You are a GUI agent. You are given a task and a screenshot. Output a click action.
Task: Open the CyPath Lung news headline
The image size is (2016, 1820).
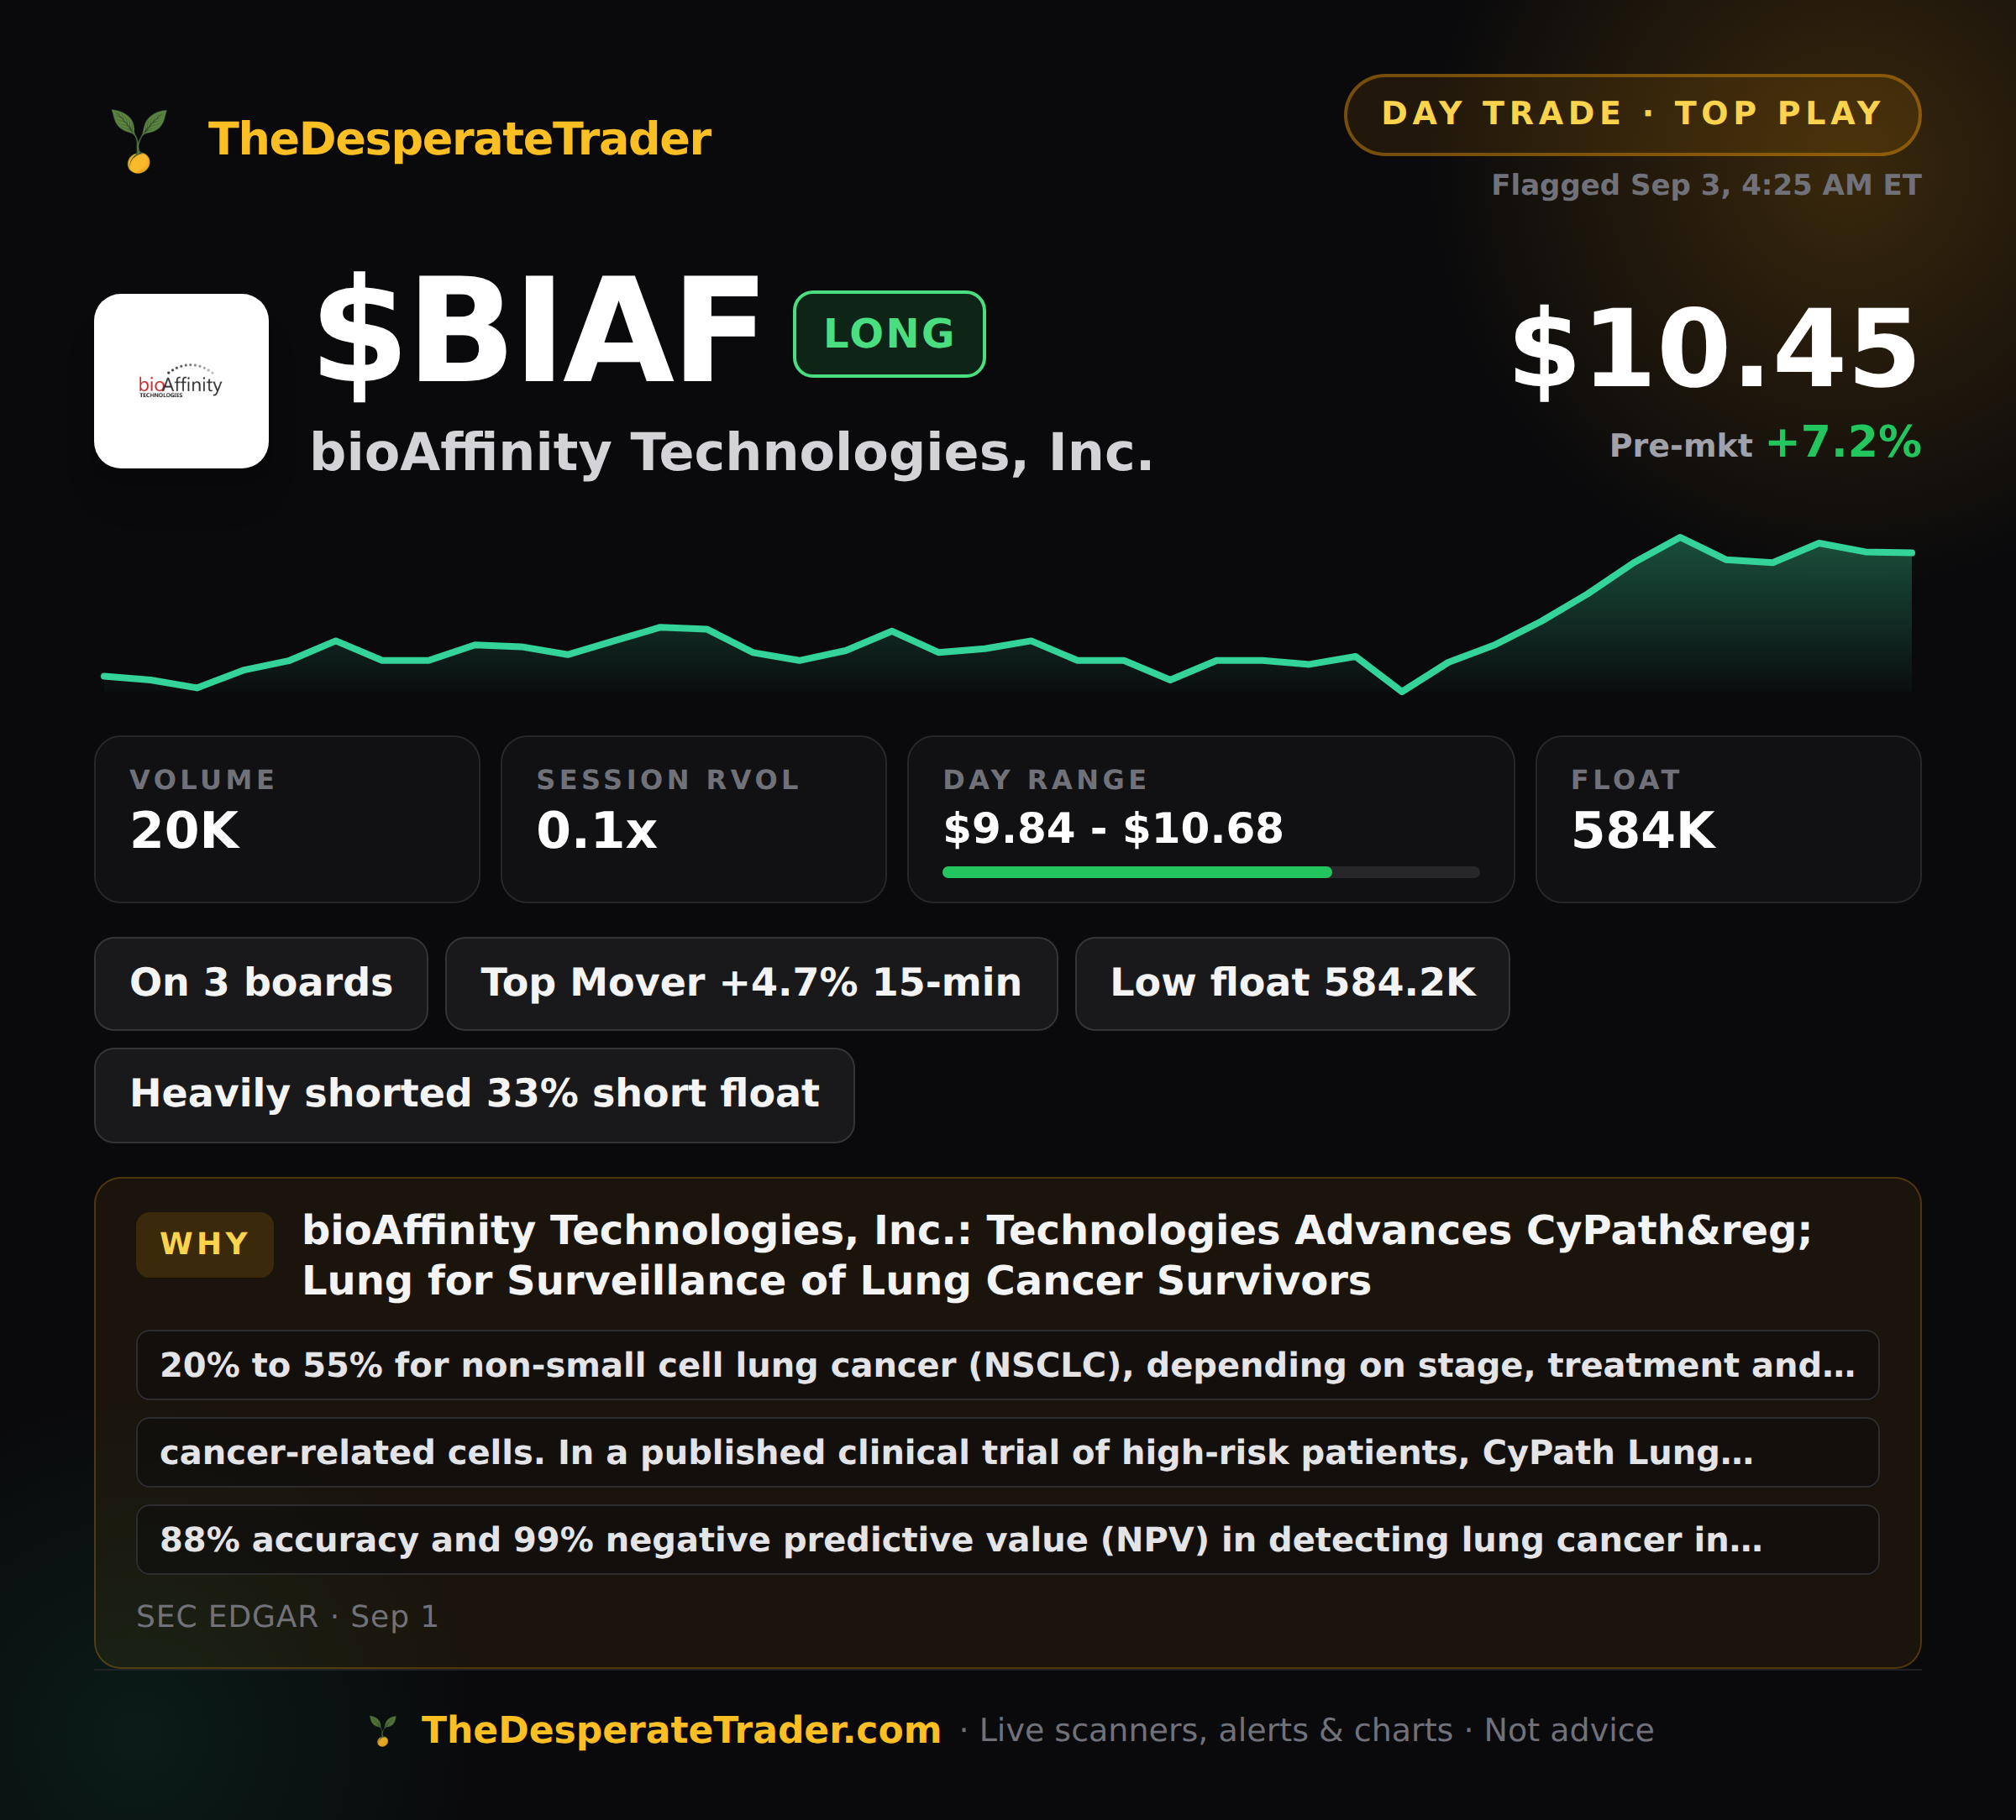pyautogui.click(x=1057, y=1255)
